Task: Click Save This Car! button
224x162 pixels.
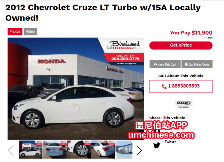Action: click(165, 64)
